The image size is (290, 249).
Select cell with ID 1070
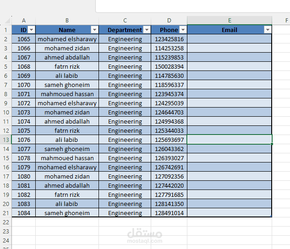pos(24,85)
